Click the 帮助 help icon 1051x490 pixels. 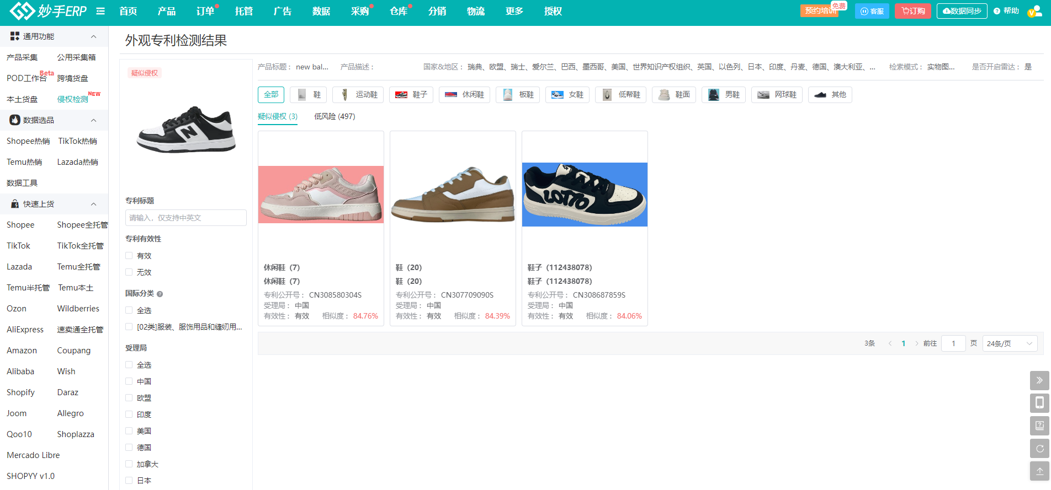(x=1006, y=11)
